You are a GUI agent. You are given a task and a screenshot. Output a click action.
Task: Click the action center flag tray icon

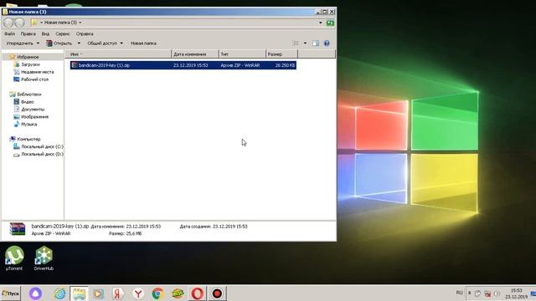click(478, 293)
